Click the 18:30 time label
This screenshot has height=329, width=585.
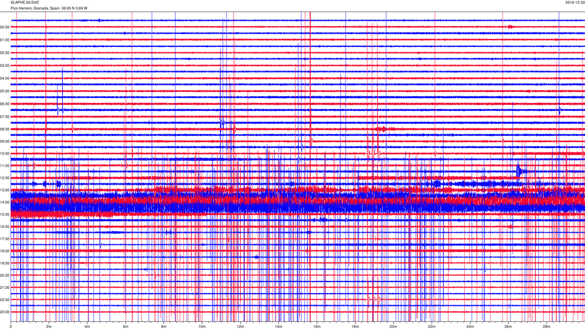coord(5,251)
